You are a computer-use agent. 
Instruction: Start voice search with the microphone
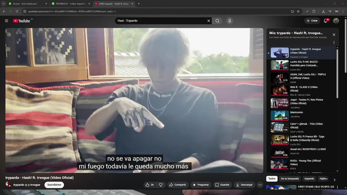230,21
